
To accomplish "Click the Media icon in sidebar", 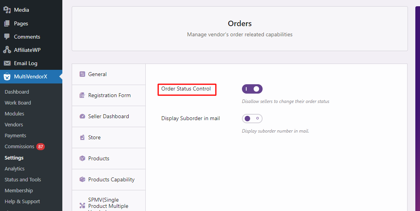I will click(7, 10).
